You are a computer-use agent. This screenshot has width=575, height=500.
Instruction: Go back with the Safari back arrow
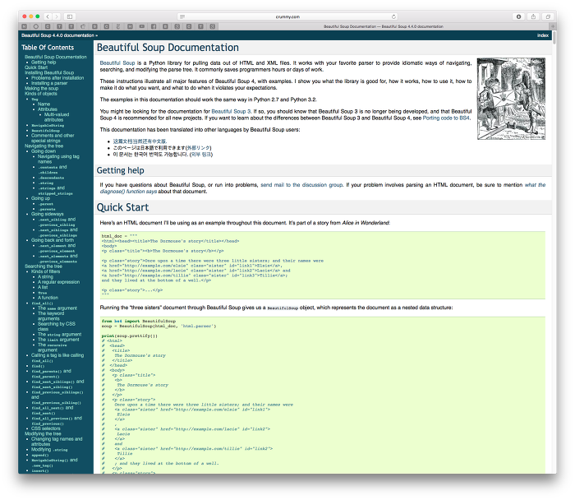tap(48, 16)
